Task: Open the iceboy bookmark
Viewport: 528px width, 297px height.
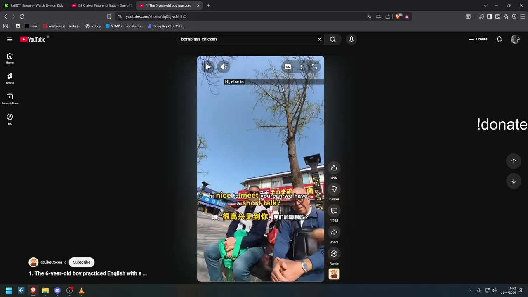Action: (x=93, y=26)
